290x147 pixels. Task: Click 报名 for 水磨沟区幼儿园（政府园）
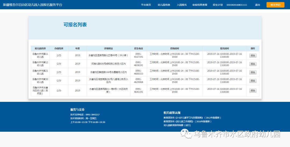(x=253, y=91)
